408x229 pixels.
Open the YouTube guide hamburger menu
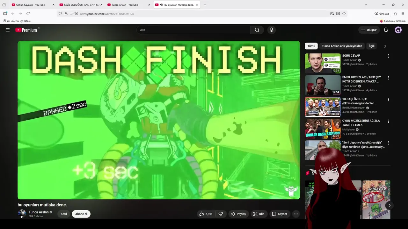(8, 30)
